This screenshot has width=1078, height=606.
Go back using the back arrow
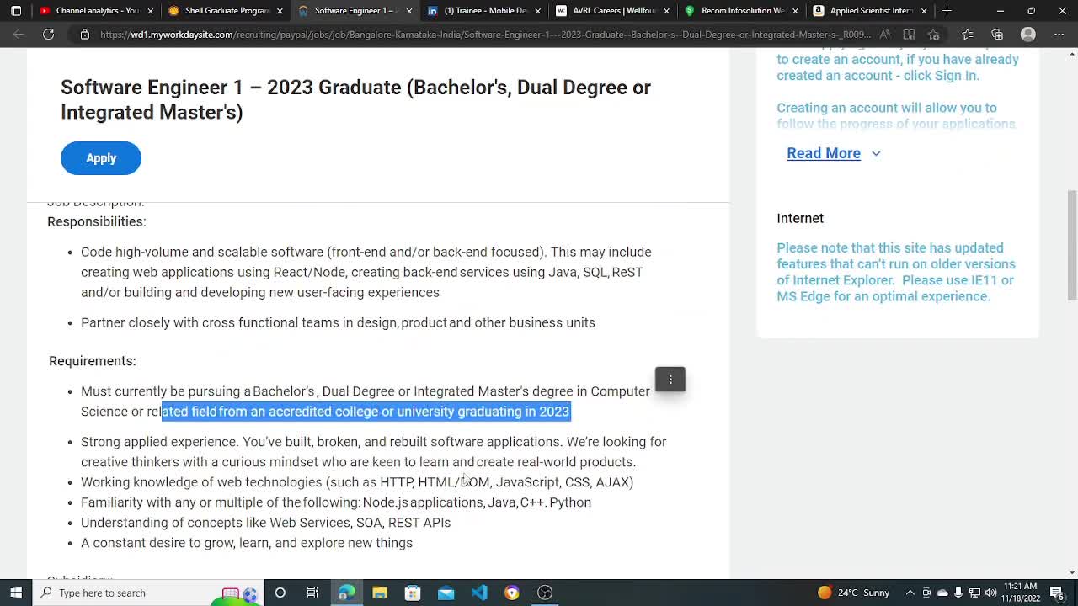point(19,35)
